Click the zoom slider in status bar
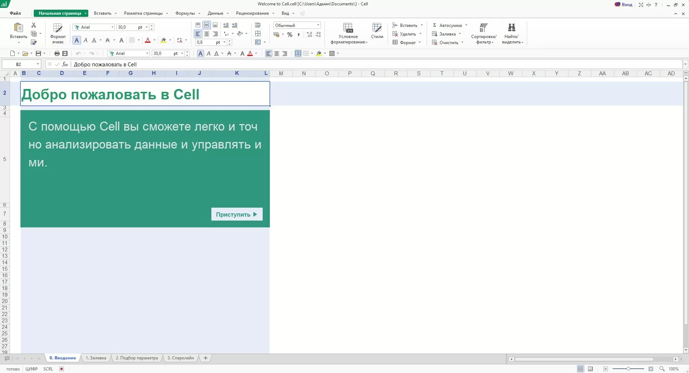 click(628, 369)
